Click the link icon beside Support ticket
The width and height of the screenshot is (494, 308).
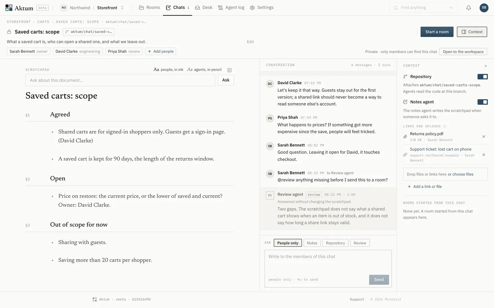[x=405, y=155]
